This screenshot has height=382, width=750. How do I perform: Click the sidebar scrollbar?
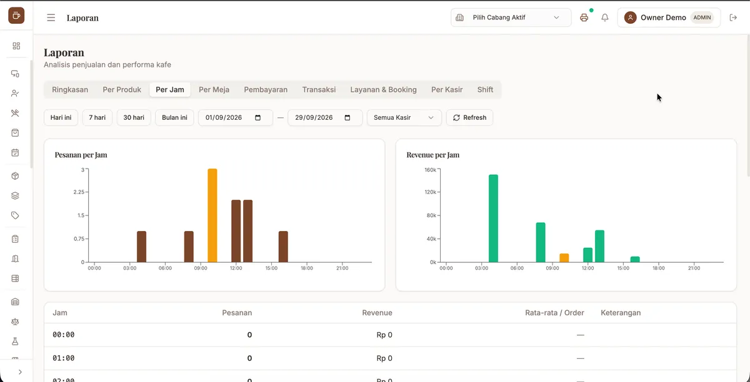click(x=31, y=114)
